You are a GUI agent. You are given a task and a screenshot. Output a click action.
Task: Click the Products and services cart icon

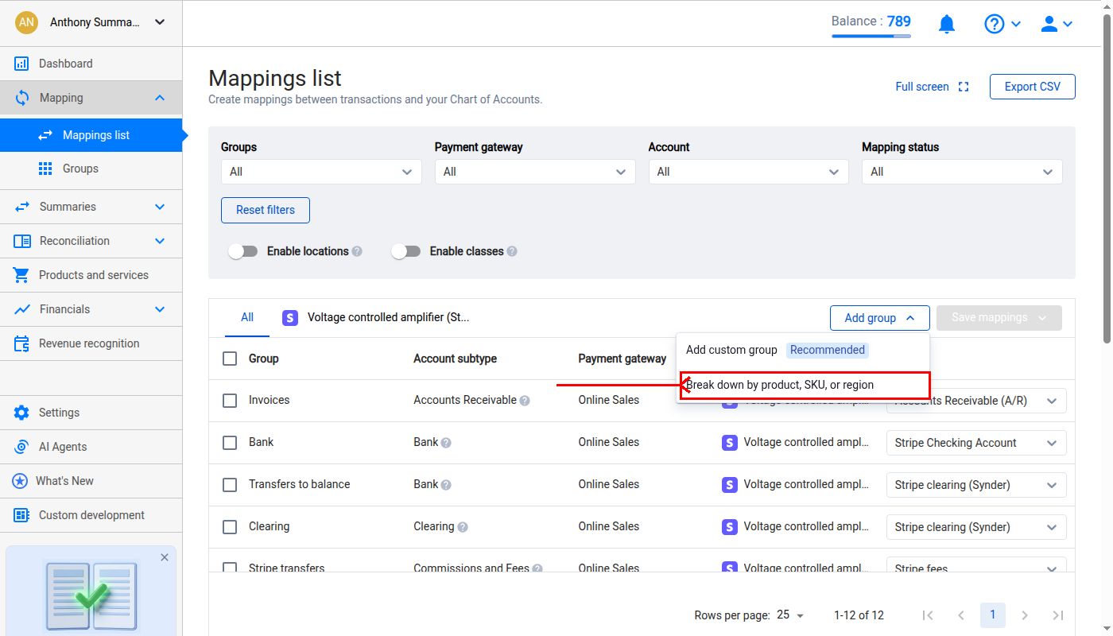coord(21,275)
